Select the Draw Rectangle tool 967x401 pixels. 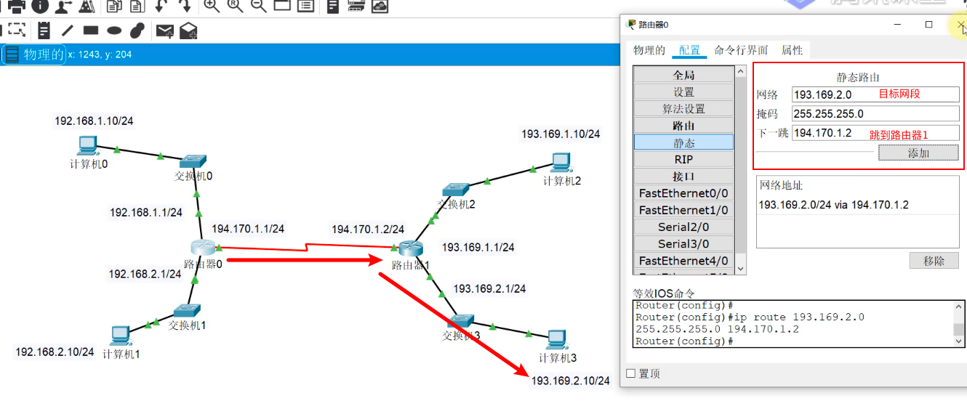point(91,31)
